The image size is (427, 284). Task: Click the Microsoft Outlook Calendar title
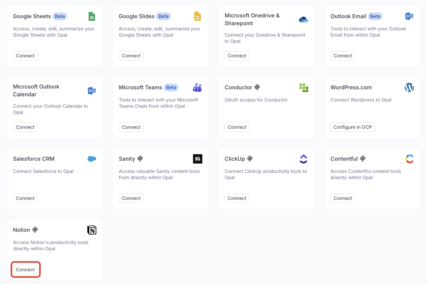[x=36, y=91]
